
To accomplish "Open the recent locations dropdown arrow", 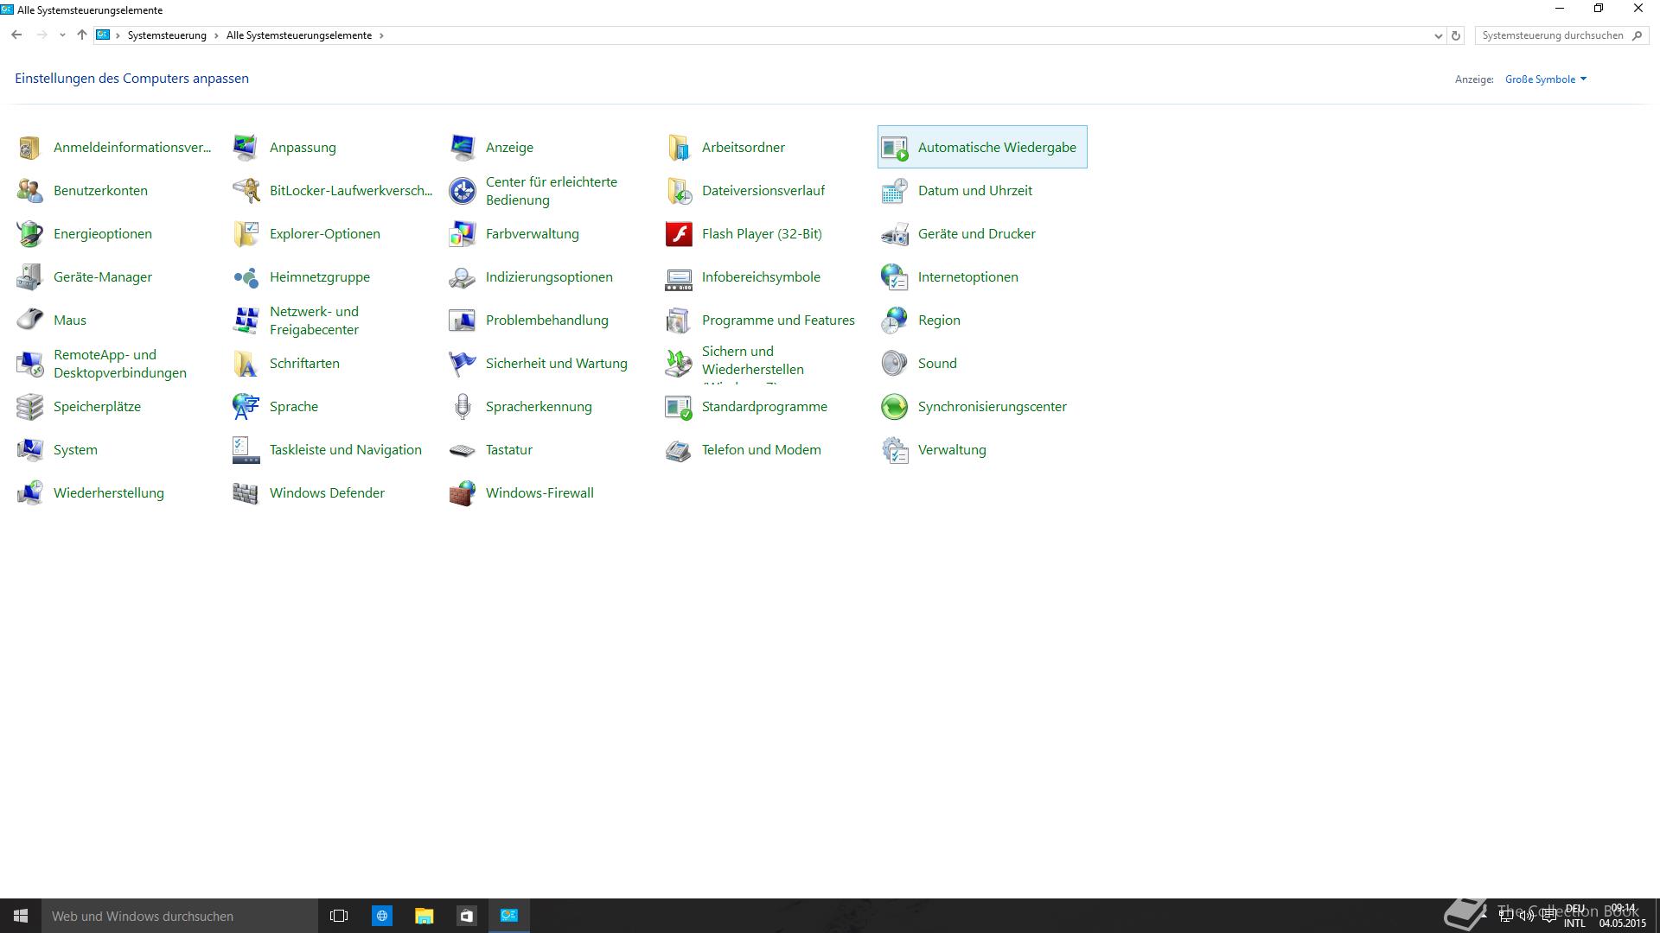I will tap(62, 35).
